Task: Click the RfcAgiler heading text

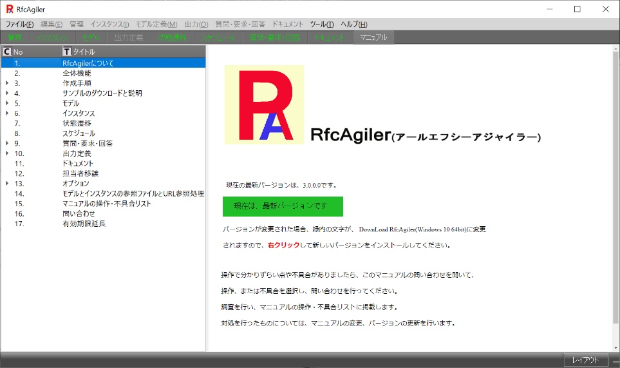Action: pyautogui.click(x=351, y=135)
